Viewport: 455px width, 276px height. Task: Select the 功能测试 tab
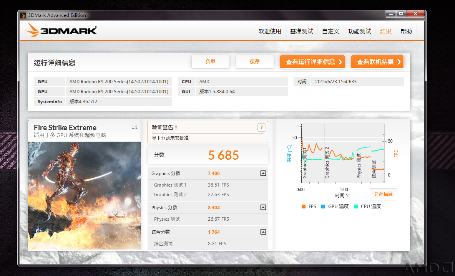360,31
